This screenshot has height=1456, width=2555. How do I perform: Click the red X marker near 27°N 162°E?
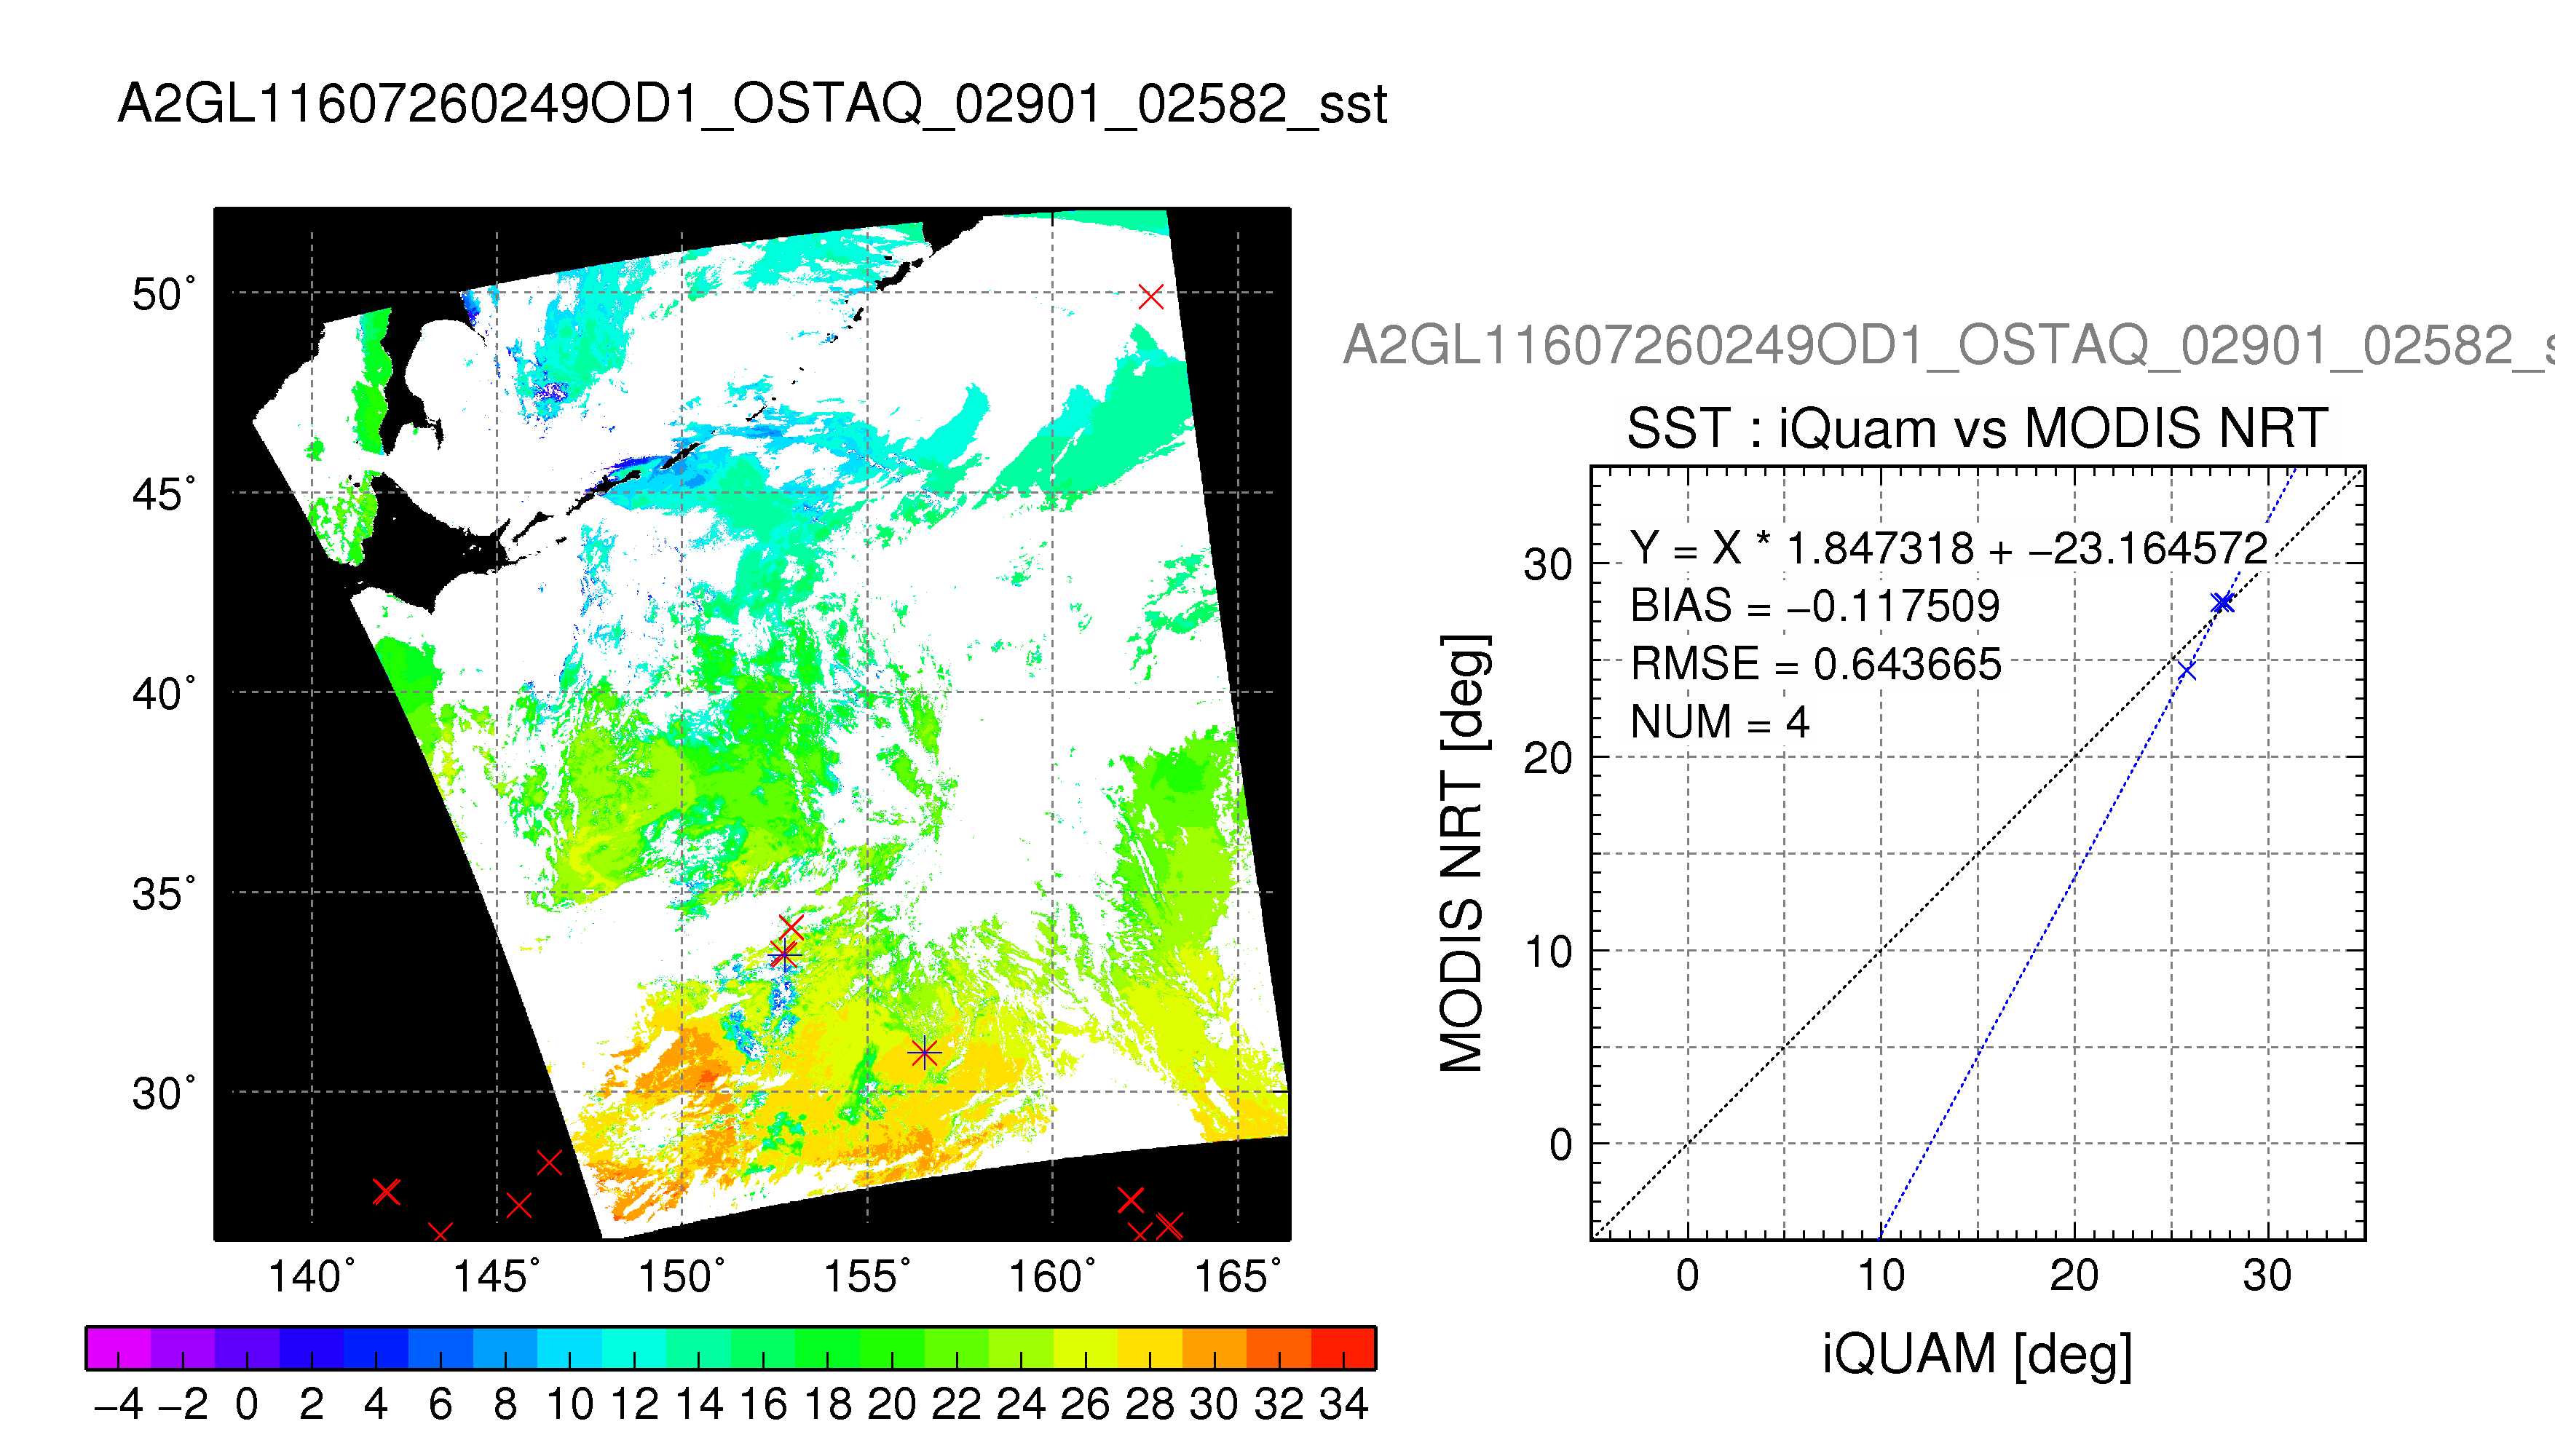click(x=1130, y=1199)
